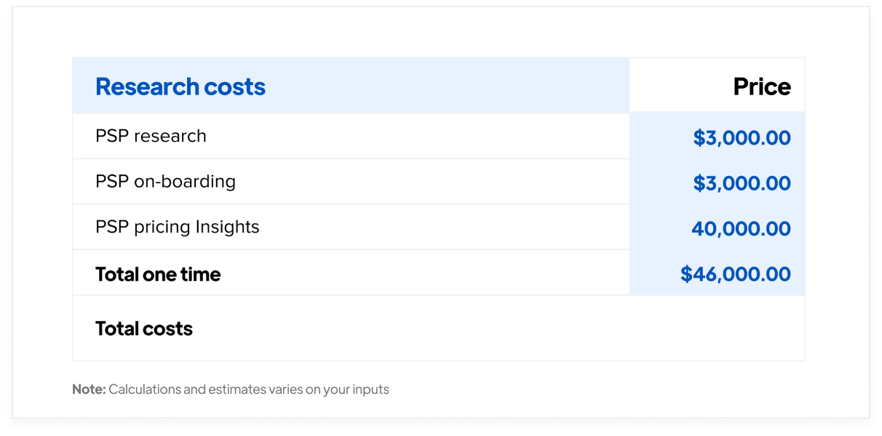The width and height of the screenshot is (882, 436).
Task: Click the empty Total costs value cell
Action: [717, 328]
